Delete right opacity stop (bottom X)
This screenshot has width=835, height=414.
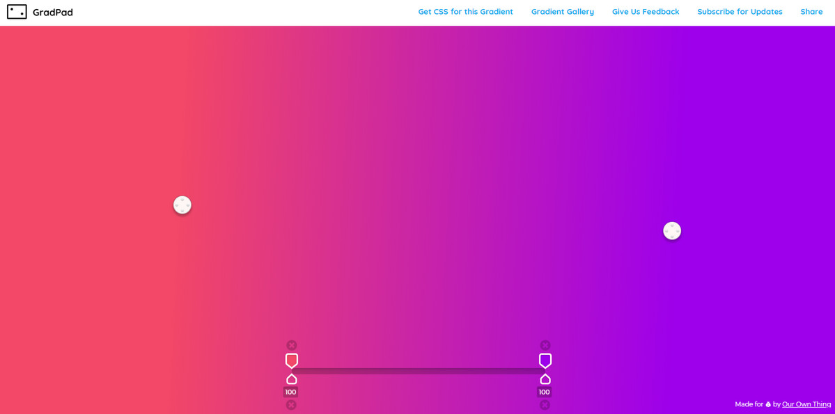[545, 405]
